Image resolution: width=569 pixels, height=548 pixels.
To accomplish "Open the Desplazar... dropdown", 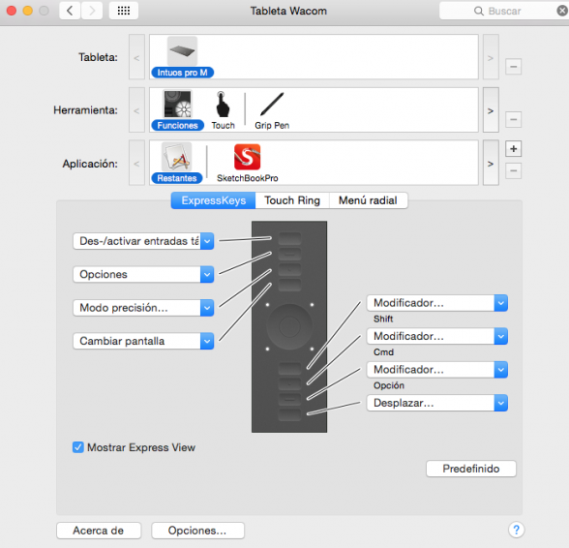I will point(437,403).
